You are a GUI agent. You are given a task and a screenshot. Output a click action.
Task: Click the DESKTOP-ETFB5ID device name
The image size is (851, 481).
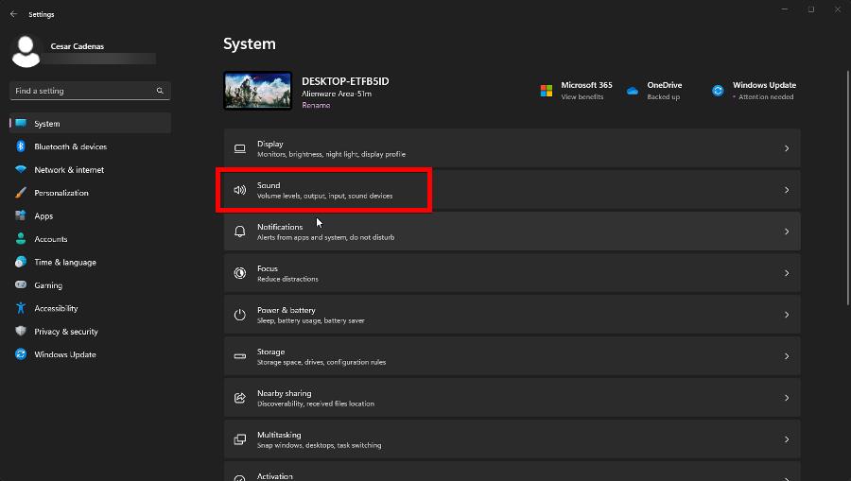pyautogui.click(x=345, y=81)
